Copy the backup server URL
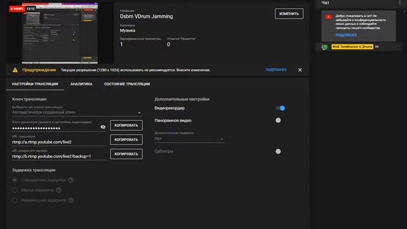The width and height of the screenshot is (407, 229). point(126,154)
